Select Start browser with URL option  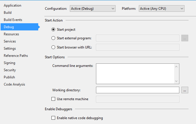point(53,47)
